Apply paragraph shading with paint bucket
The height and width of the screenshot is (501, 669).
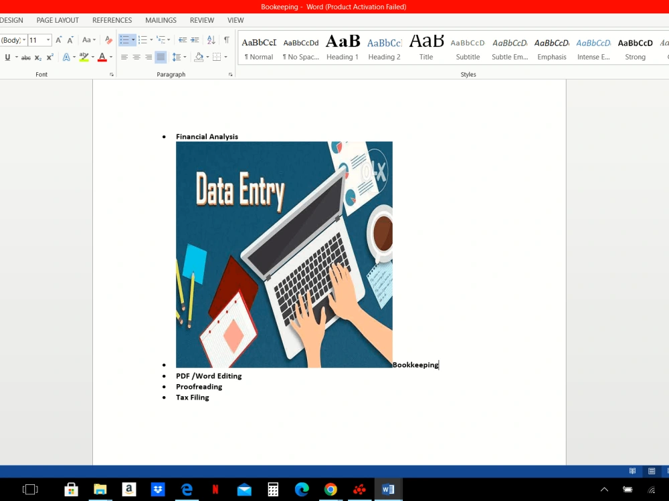pos(199,57)
